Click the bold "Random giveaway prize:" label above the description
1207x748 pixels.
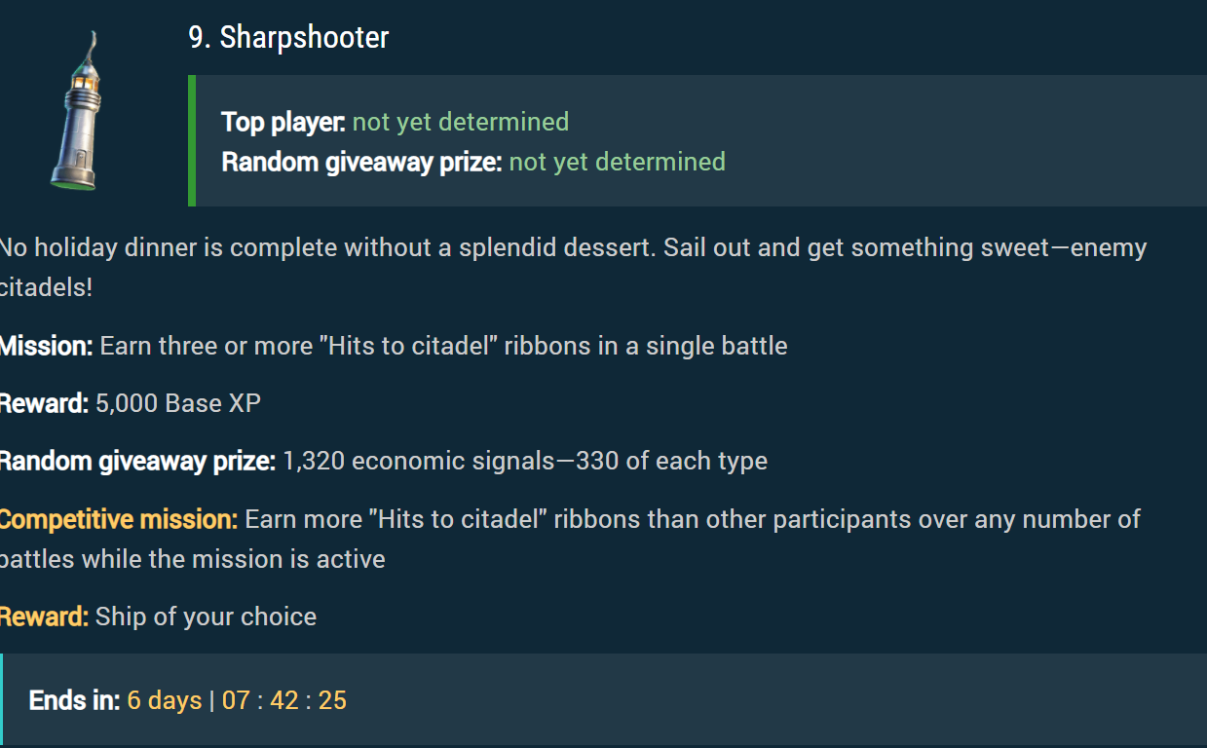(x=361, y=162)
